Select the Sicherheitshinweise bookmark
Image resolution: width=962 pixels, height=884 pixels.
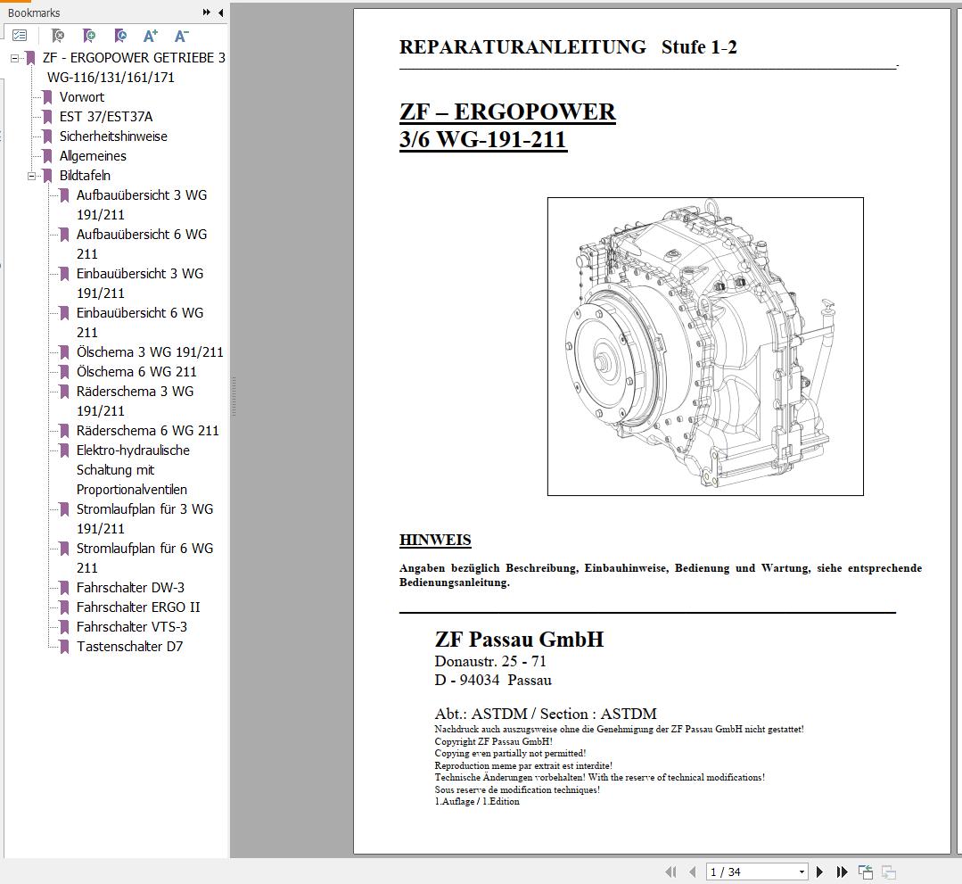pyautogui.click(x=113, y=136)
